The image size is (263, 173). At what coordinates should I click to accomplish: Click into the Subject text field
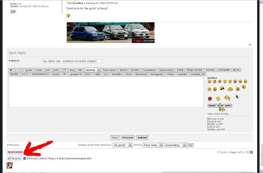[72, 61]
